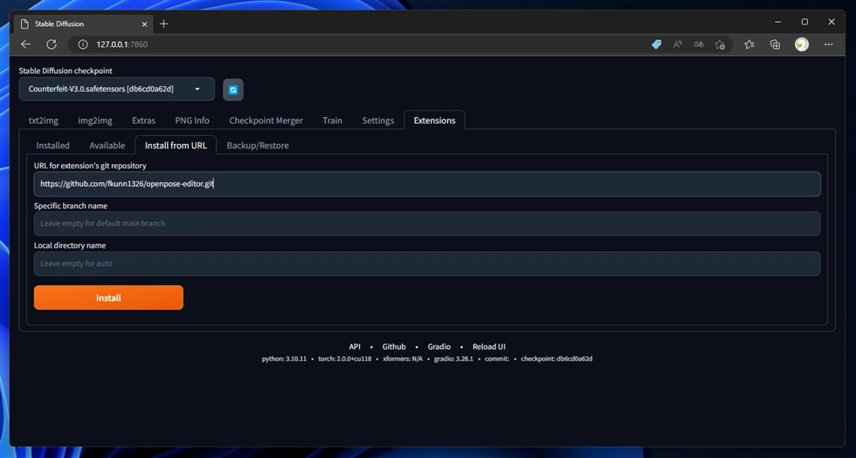
Task: Click the checkpoint: db6cd0a62d footer text
Action: (556, 359)
